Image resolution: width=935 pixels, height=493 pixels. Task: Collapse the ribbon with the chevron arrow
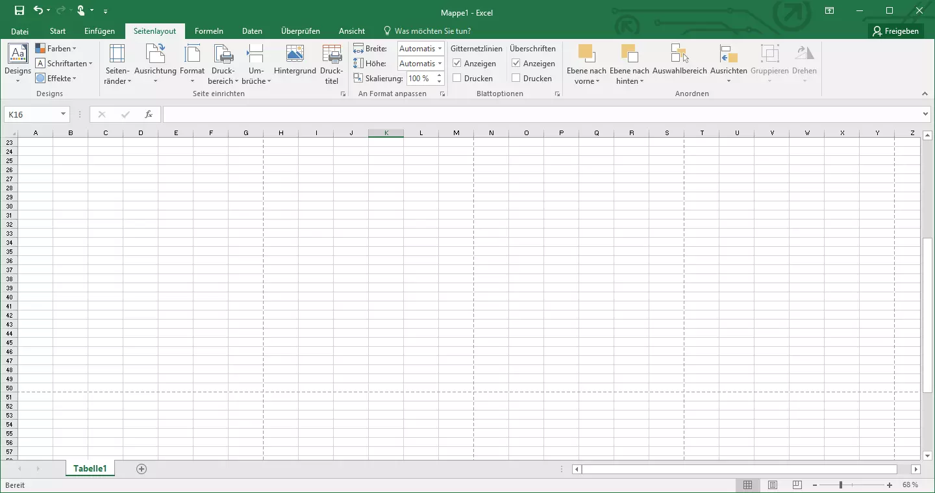[925, 94]
